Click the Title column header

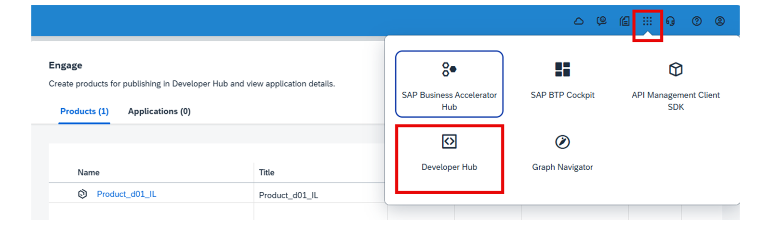(266, 172)
